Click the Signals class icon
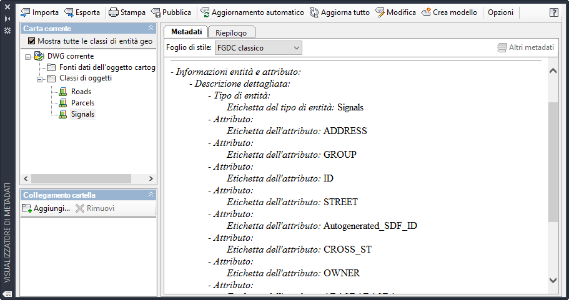569x300 pixels. click(x=63, y=114)
